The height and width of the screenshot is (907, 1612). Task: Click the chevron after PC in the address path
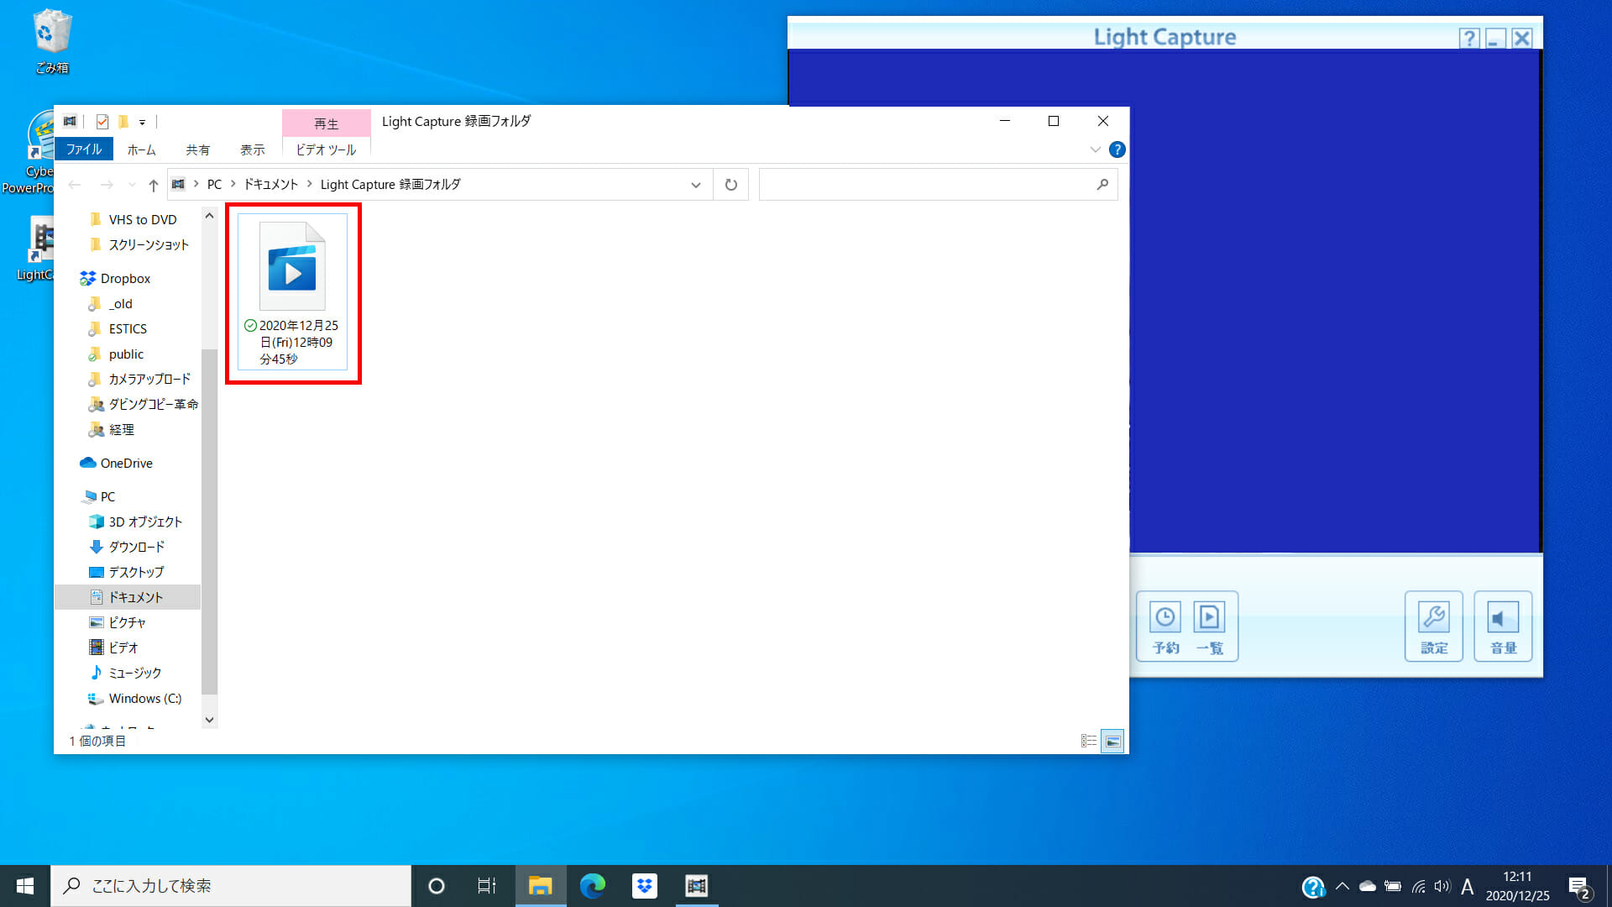coord(233,184)
